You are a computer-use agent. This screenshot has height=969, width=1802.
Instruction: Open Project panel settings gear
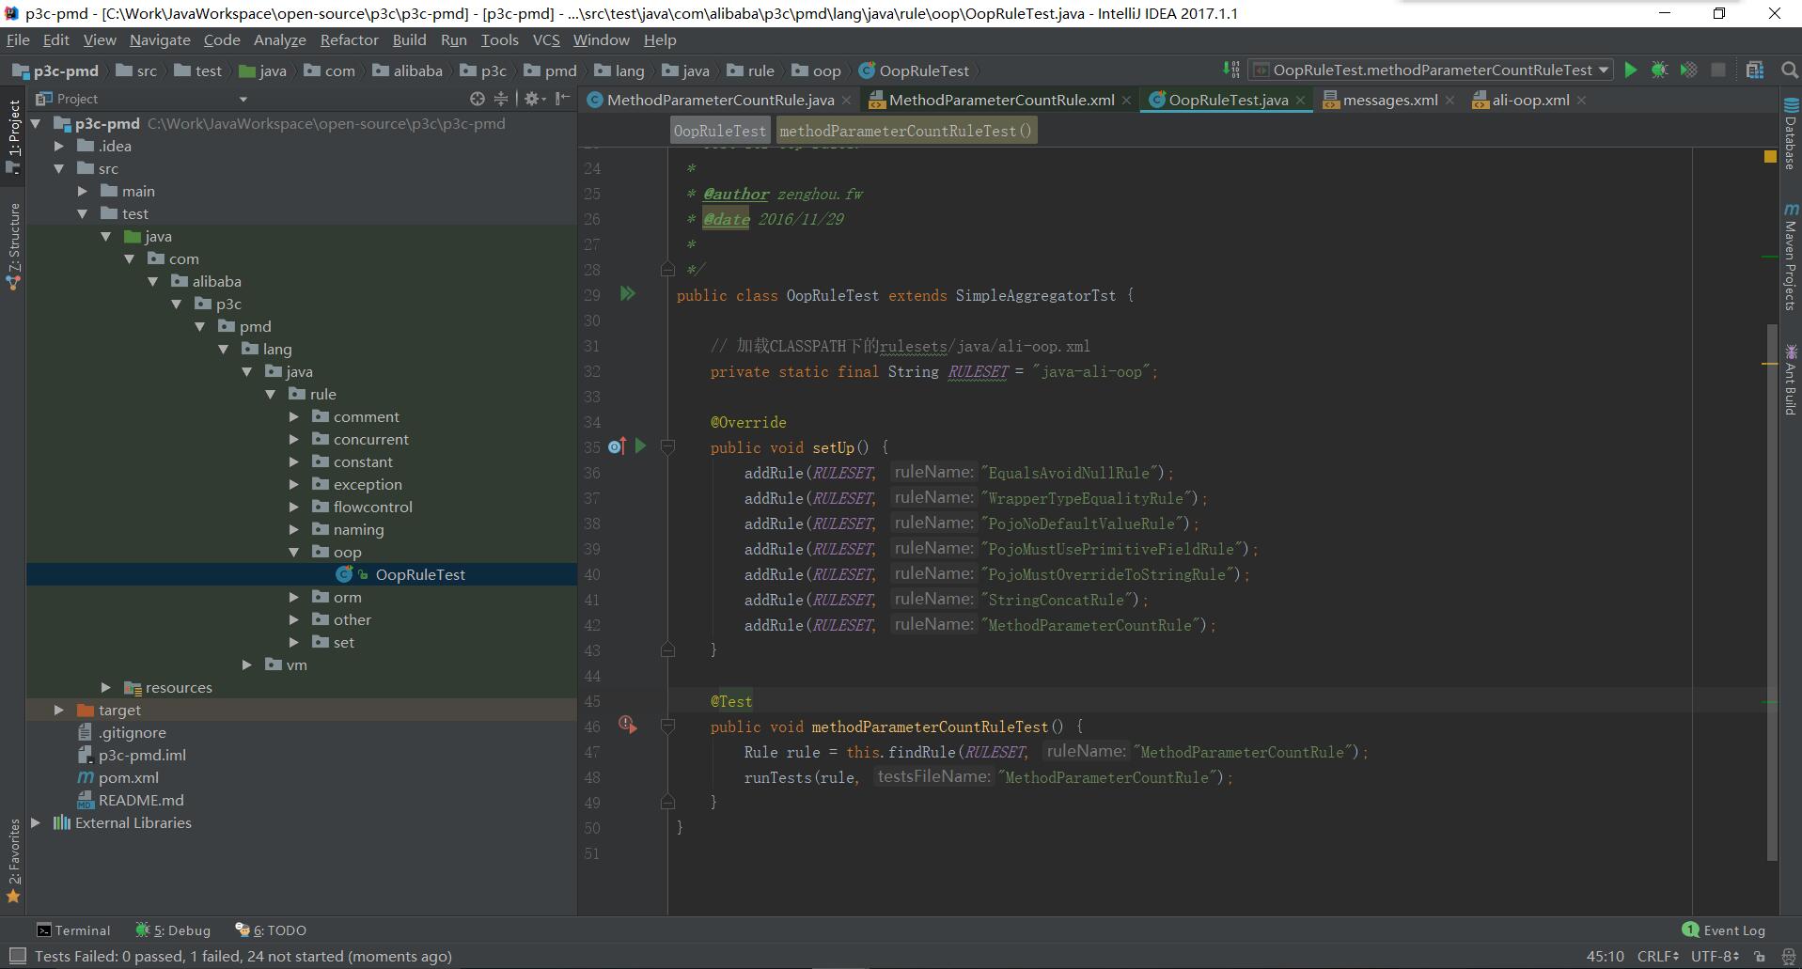pyautogui.click(x=532, y=99)
